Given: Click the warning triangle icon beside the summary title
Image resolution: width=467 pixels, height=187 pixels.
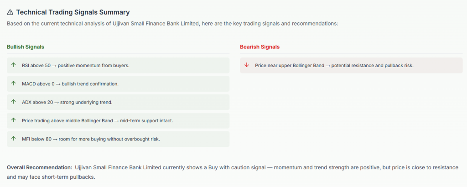Looking at the screenshot, I should click(10, 12).
